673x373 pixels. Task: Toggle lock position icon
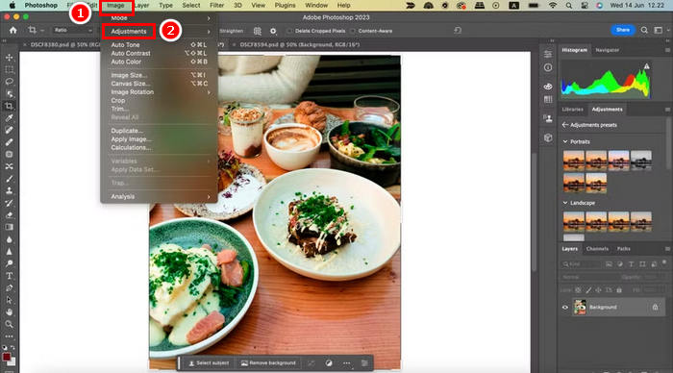[x=598, y=290]
